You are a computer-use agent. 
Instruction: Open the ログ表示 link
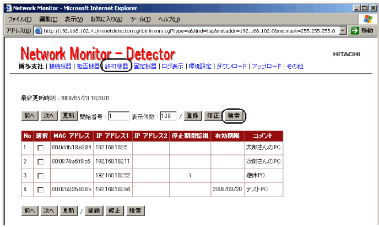click(172, 66)
